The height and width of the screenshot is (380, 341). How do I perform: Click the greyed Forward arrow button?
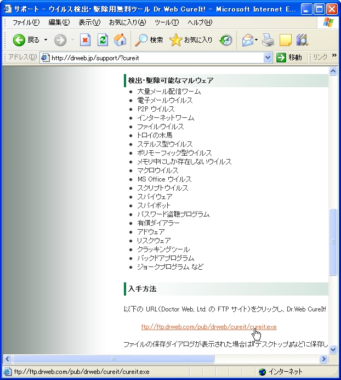tap(60, 40)
